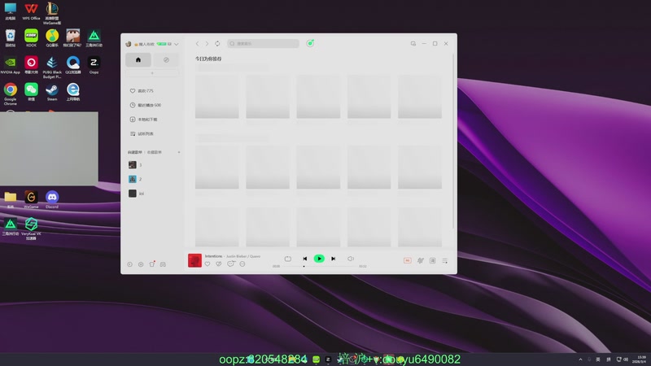Open KOOK desktop icon
Screen dimensions: 651x366
(31, 37)
